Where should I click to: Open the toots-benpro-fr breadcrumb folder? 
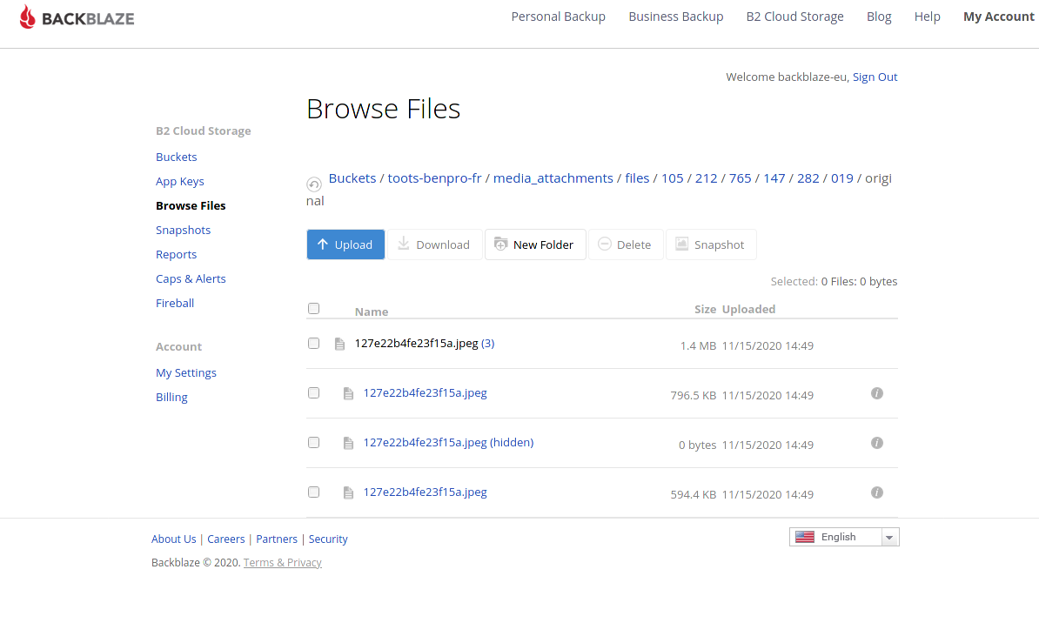(x=435, y=177)
